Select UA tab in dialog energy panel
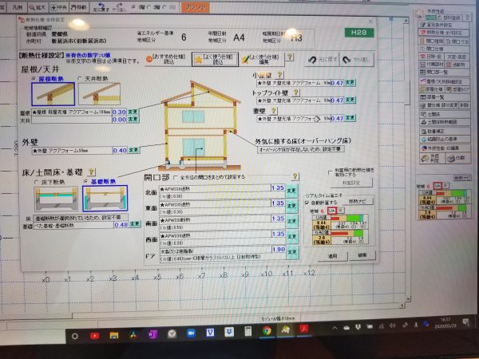The image size is (479, 359). 332,211
